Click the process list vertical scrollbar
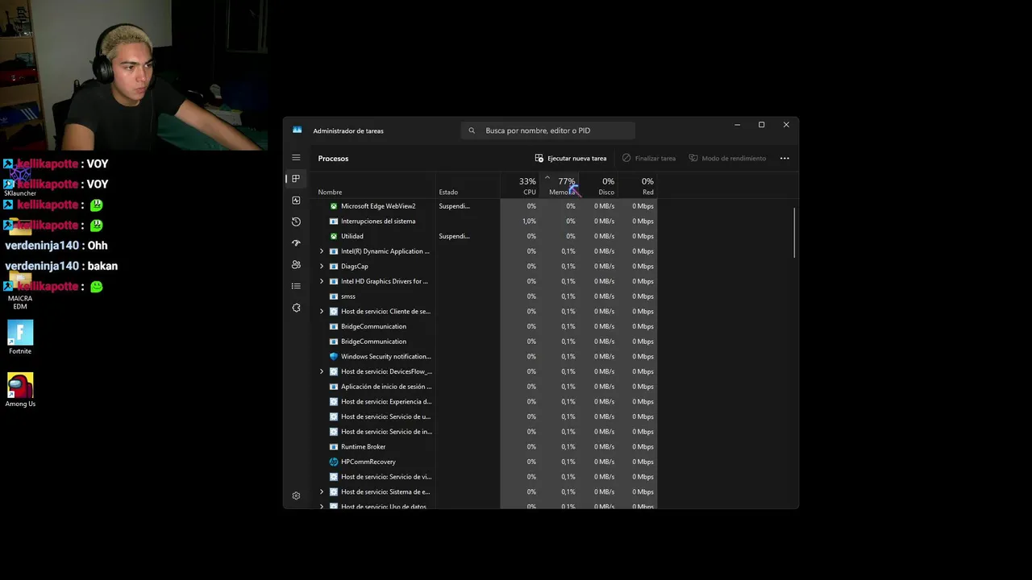This screenshot has width=1032, height=580. tap(795, 234)
